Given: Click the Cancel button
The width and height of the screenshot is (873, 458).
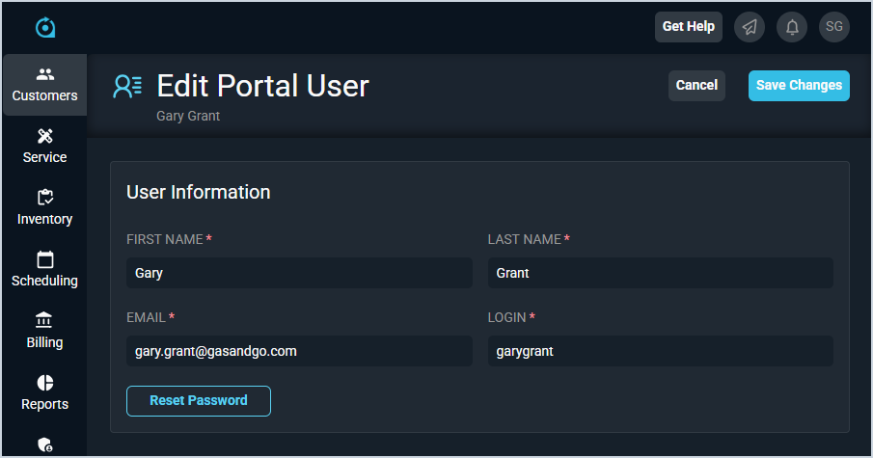Looking at the screenshot, I should tap(696, 86).
